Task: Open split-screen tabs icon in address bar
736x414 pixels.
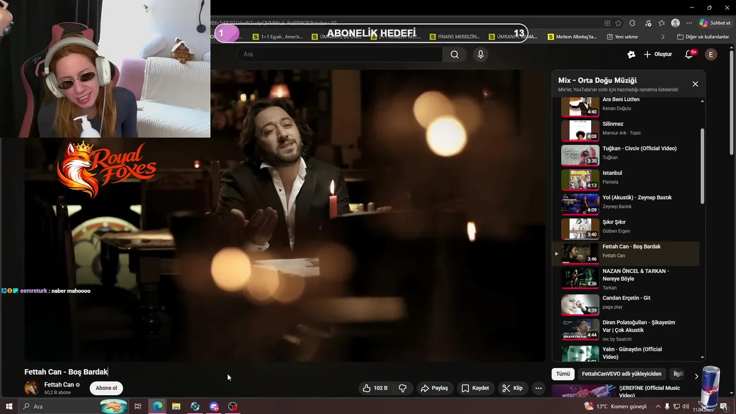Action: point(607,23)
